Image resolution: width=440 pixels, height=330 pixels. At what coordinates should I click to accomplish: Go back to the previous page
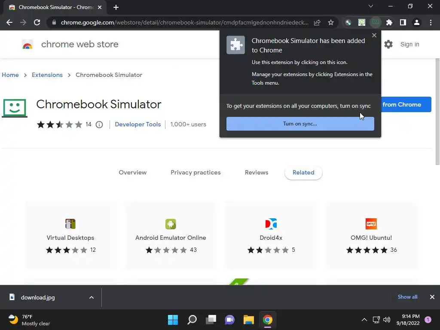(9, 22)
